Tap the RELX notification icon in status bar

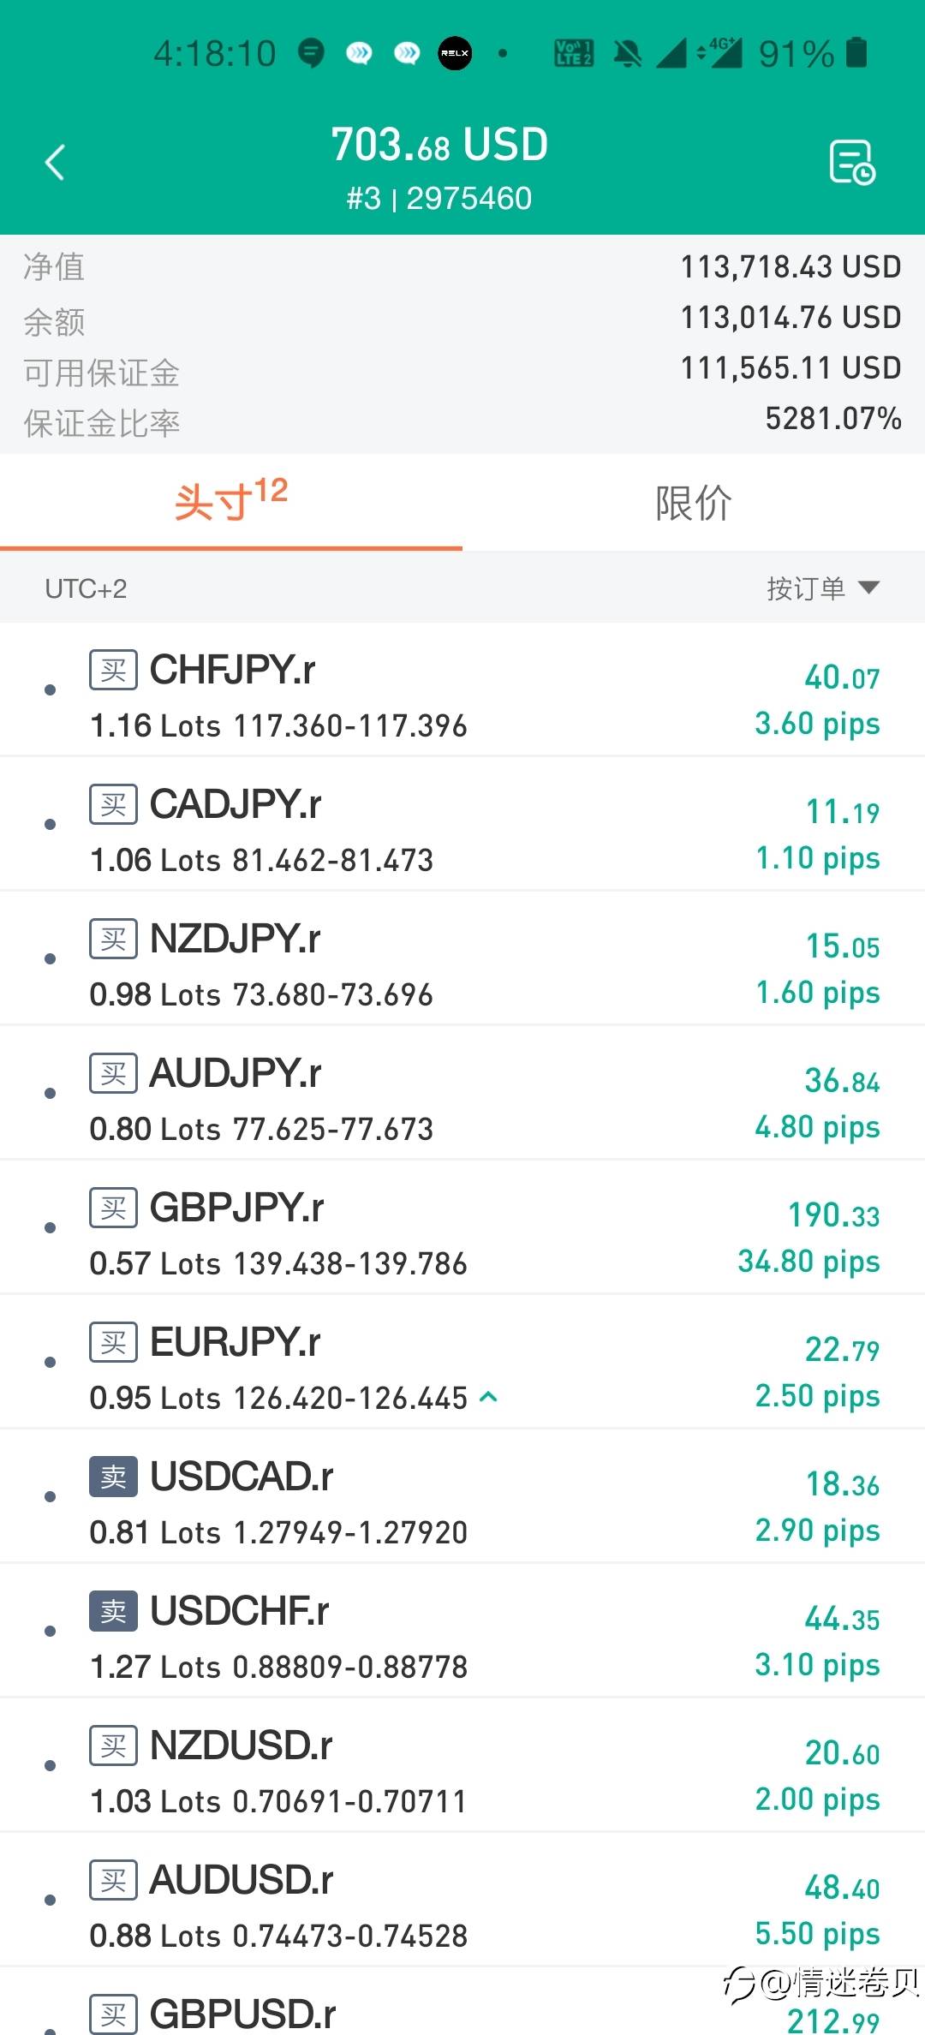pyautogui.click(x=455, y=53)
